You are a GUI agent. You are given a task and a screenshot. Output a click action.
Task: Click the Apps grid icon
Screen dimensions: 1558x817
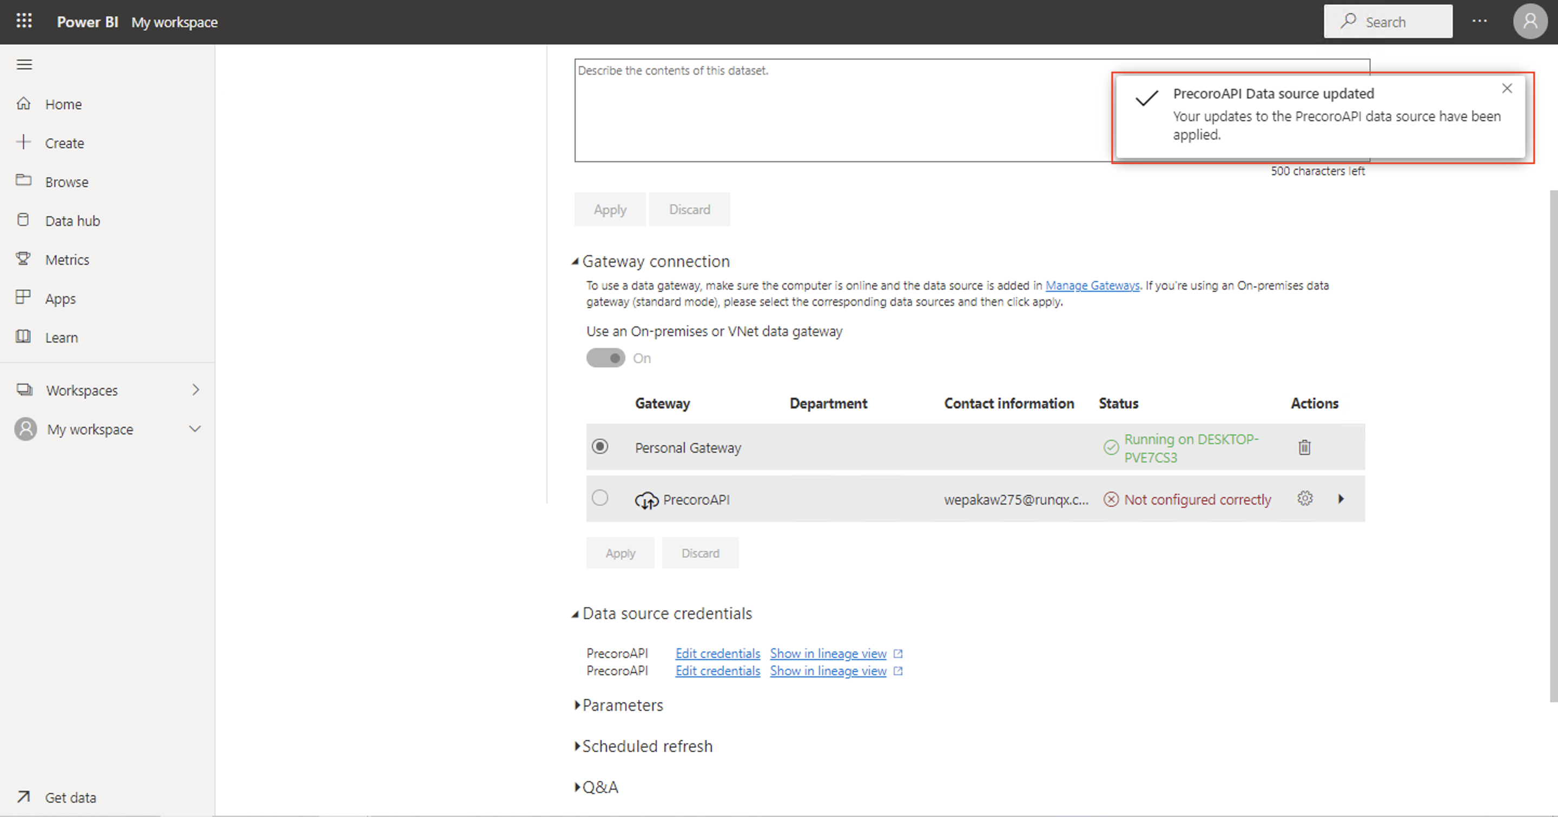pyautogui.click(x=24, y=297)
